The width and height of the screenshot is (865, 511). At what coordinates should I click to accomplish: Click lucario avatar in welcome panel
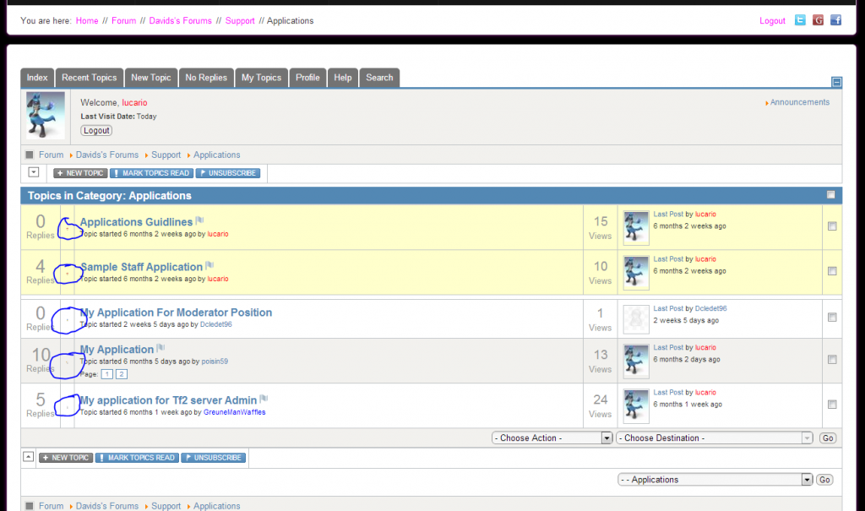pyautogui.click(x=46, y=116)
